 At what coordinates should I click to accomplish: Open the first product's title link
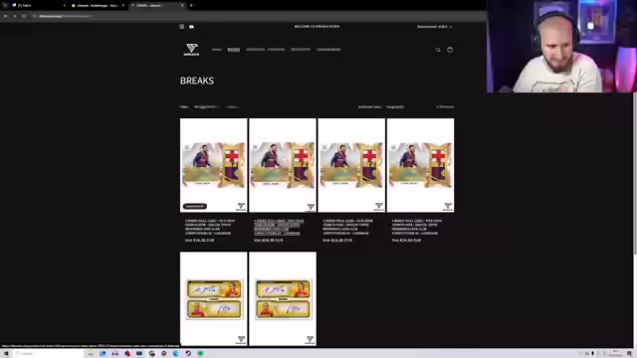[x=210, y=228]
